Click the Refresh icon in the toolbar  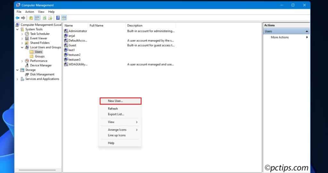click(x=45, y=18)
